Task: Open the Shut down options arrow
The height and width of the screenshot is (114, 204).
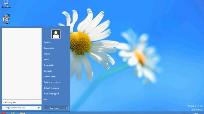Action: (67, 108)
